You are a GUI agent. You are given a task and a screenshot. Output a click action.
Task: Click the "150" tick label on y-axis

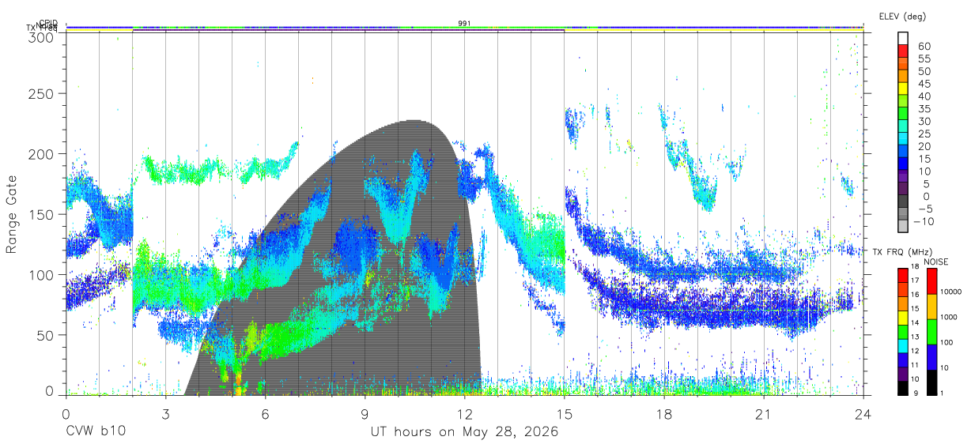41,214
